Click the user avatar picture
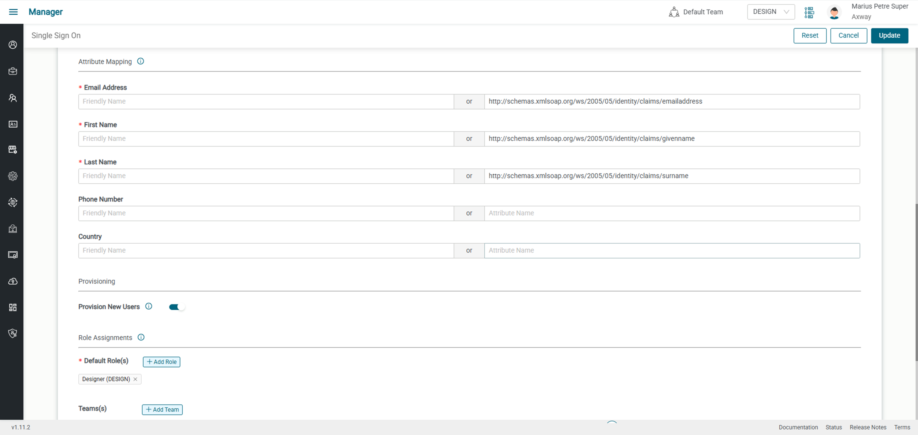Viewport: 918px width, 435px height. click(x=834, y=12)
